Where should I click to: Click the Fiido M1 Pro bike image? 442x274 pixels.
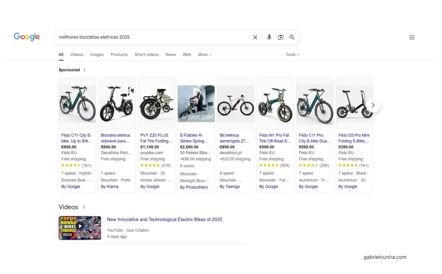click(275, 104)
